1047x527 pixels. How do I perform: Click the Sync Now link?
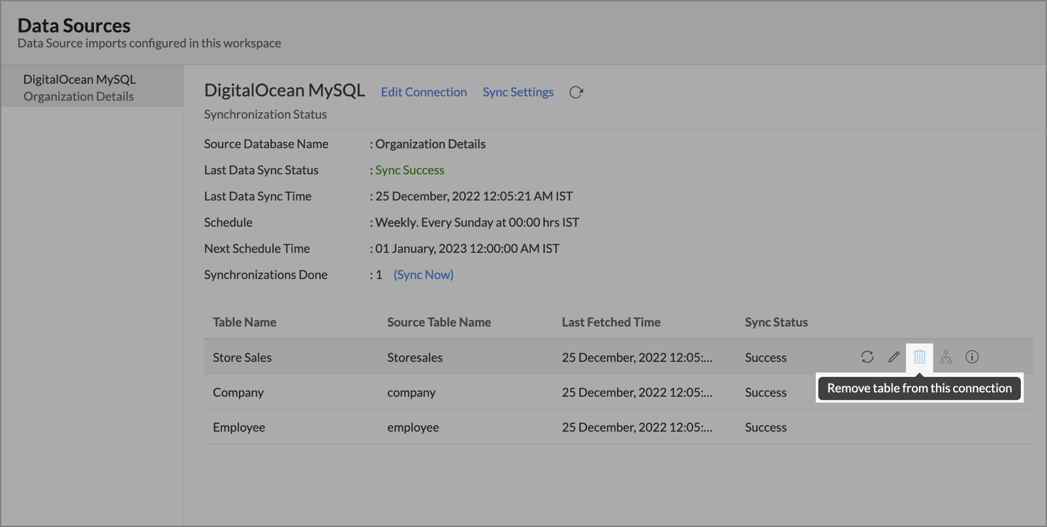point(423,275)
